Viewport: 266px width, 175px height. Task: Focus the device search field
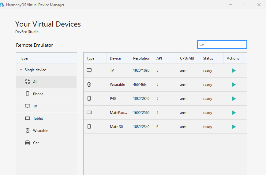226,45
